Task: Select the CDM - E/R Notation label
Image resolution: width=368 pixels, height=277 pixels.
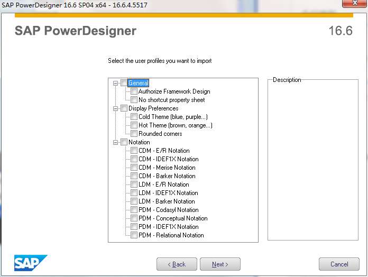Action: click(164, 151)
